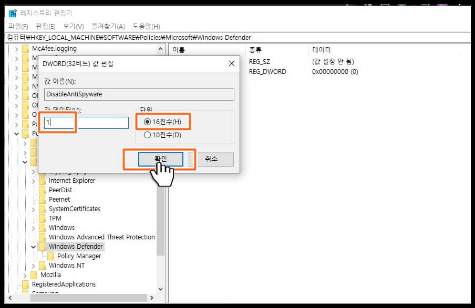The height and width of the screenshot is (308, 475).
Task: Click the tree scrollbar down arrow
Action: 161,289
